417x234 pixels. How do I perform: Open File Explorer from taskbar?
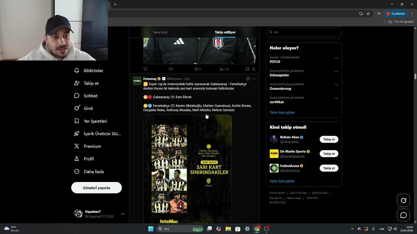(228, 229)
